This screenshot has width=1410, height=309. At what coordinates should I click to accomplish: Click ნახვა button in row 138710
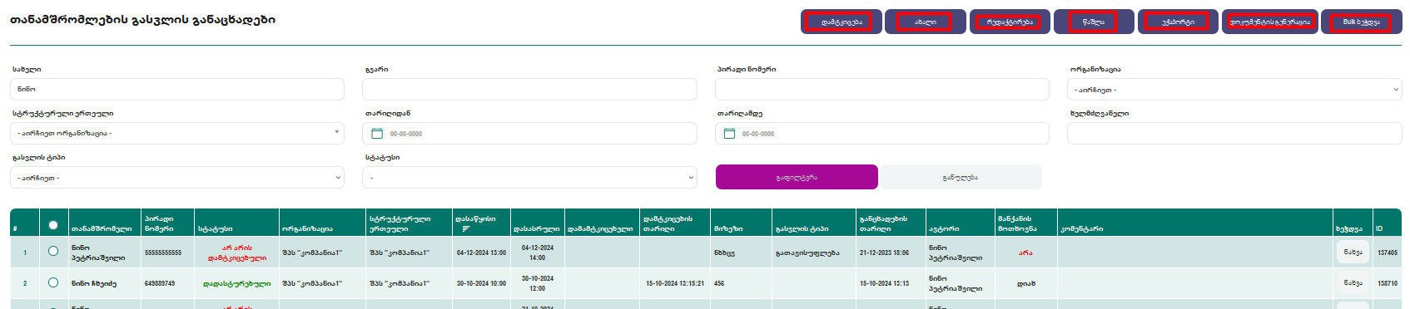1353,283
